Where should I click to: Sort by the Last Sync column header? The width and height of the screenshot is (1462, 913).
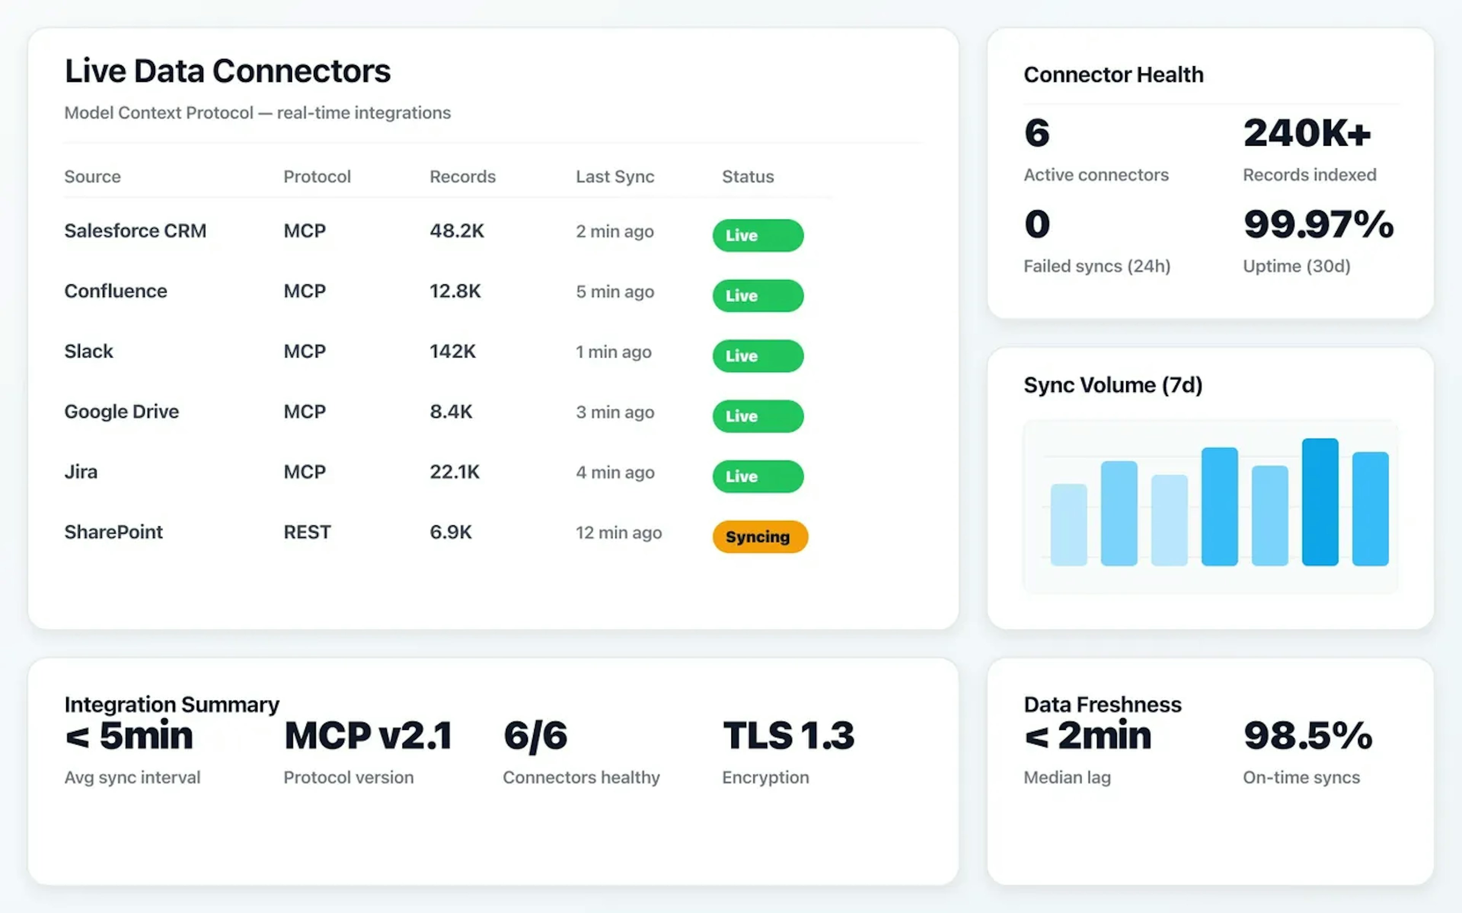(x=614, y=176)
